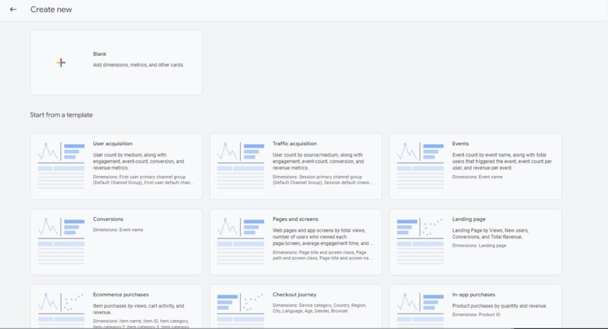This screenshot has height=329, width=608.
Task: Open the Events template title
Action: tap(460, 143)
